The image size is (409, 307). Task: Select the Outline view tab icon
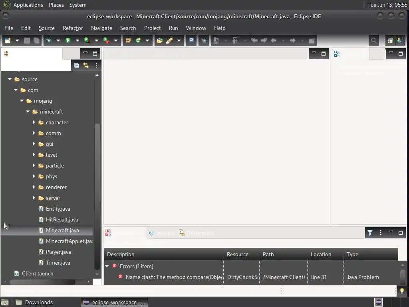pos(337,54)
